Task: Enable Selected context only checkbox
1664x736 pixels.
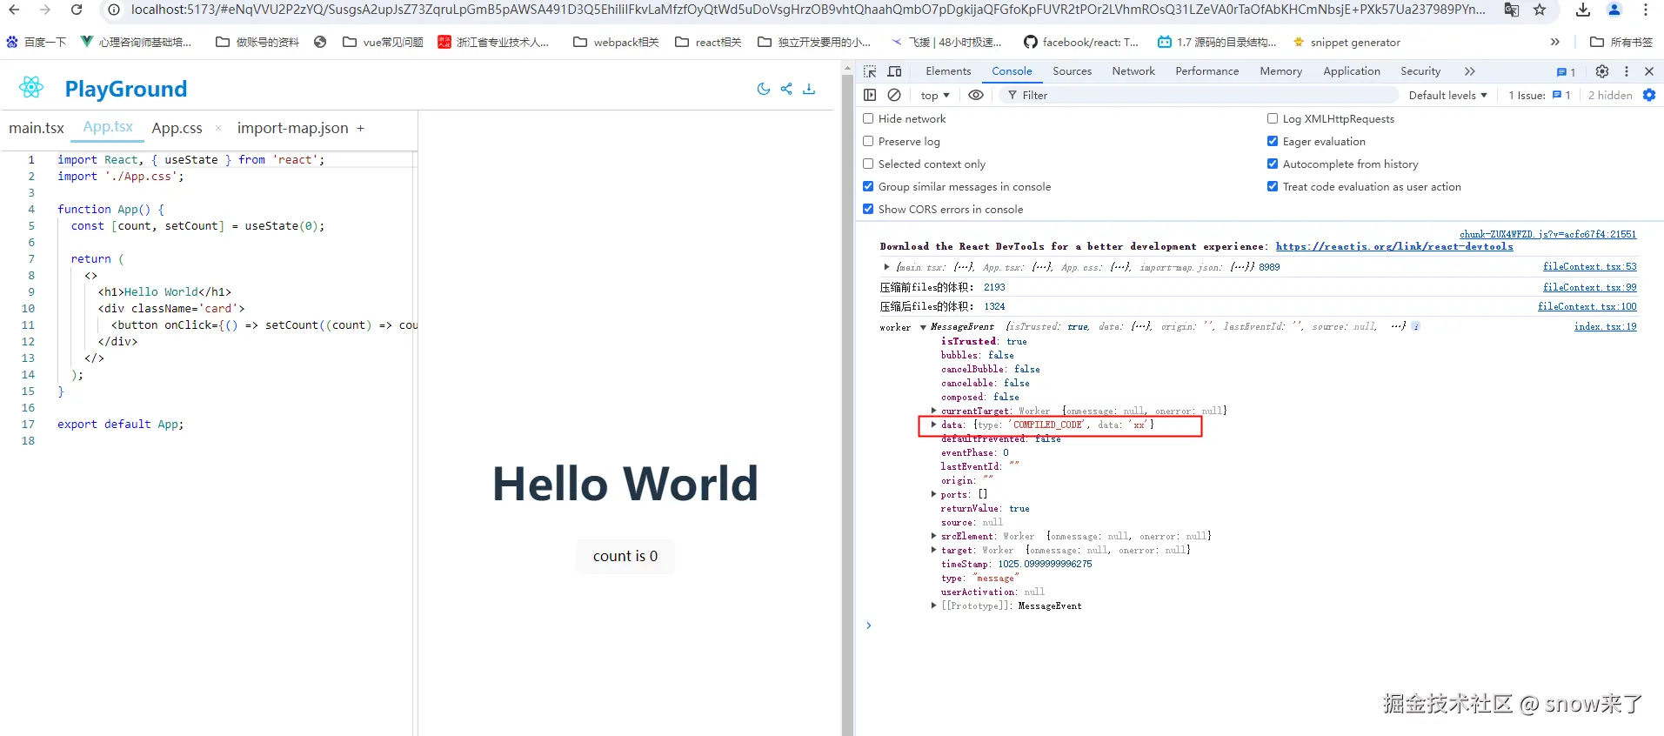Action: point(868,164)
